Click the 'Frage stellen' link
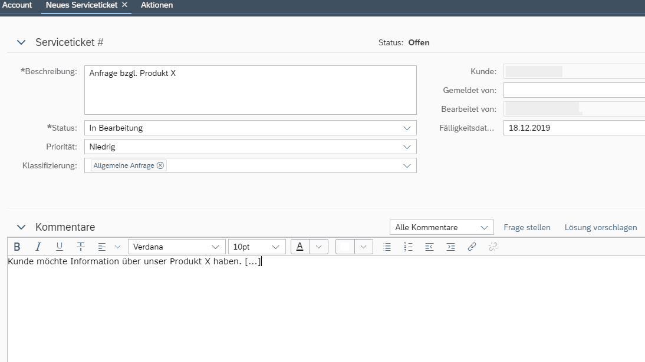Viewport: 645px width, 362px height. point(527,227)
